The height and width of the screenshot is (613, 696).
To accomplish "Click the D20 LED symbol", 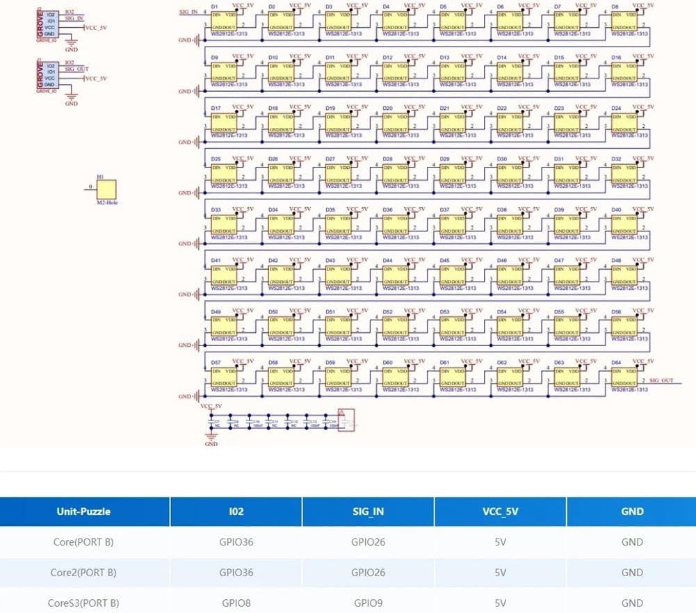I will coord(395,123).
